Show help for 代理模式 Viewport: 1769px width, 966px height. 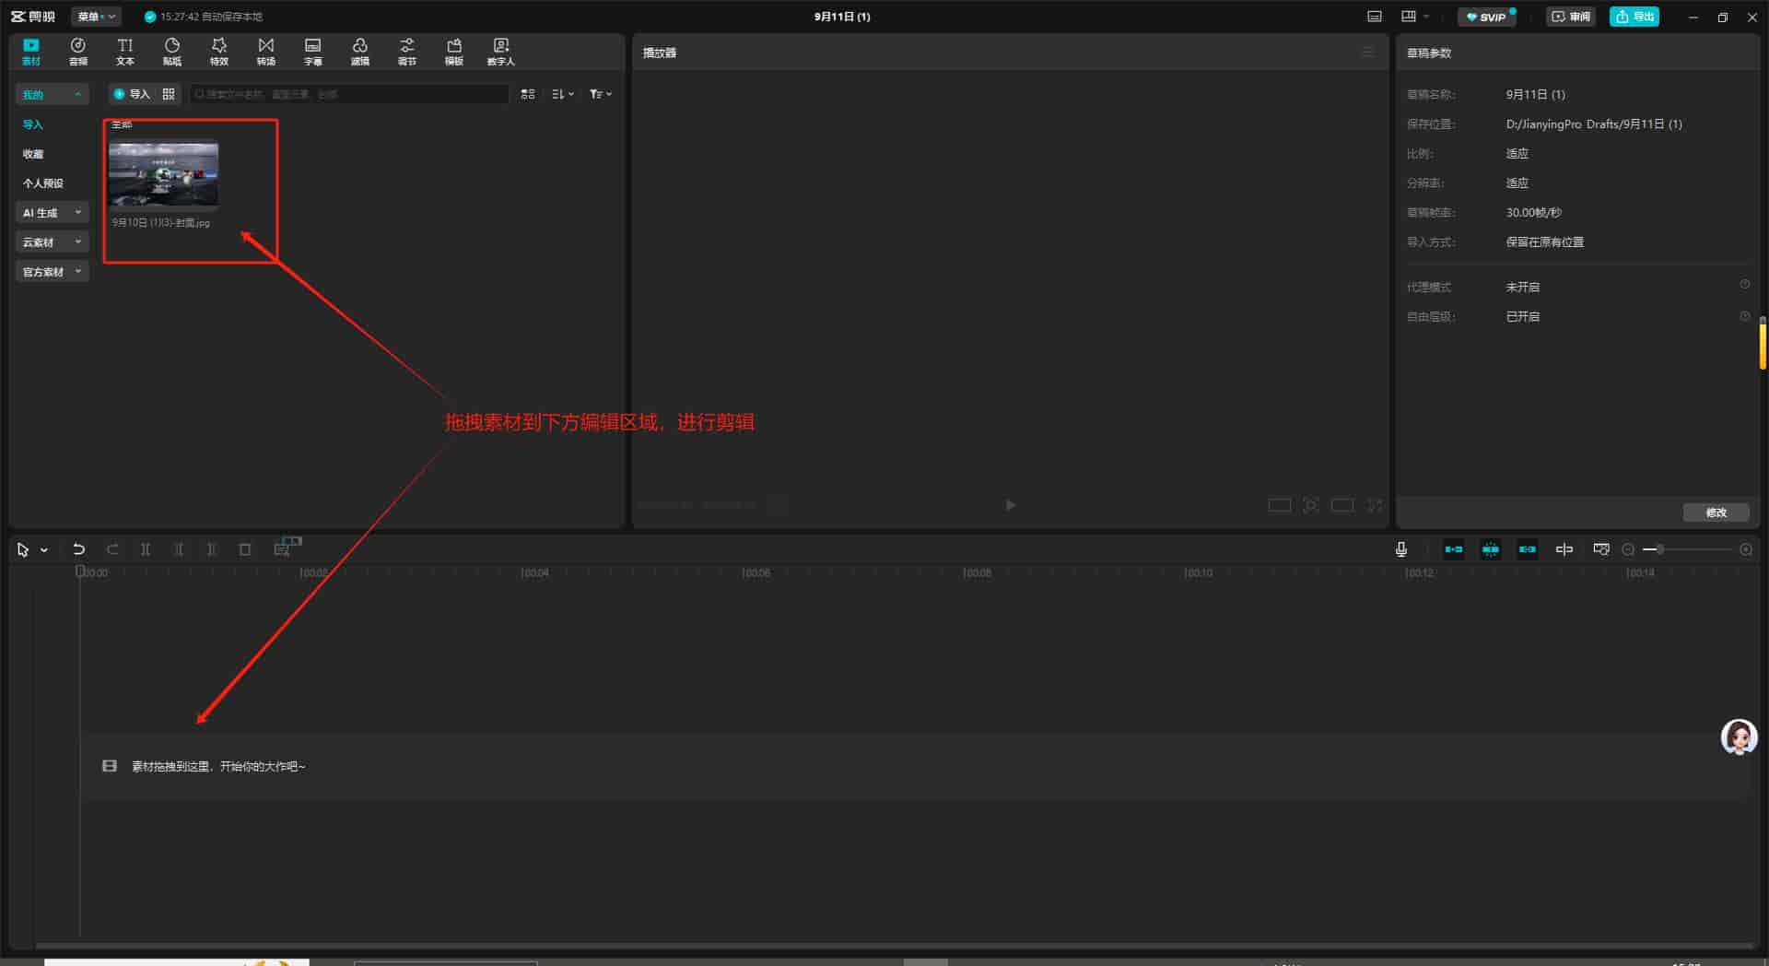point(1745,285)
